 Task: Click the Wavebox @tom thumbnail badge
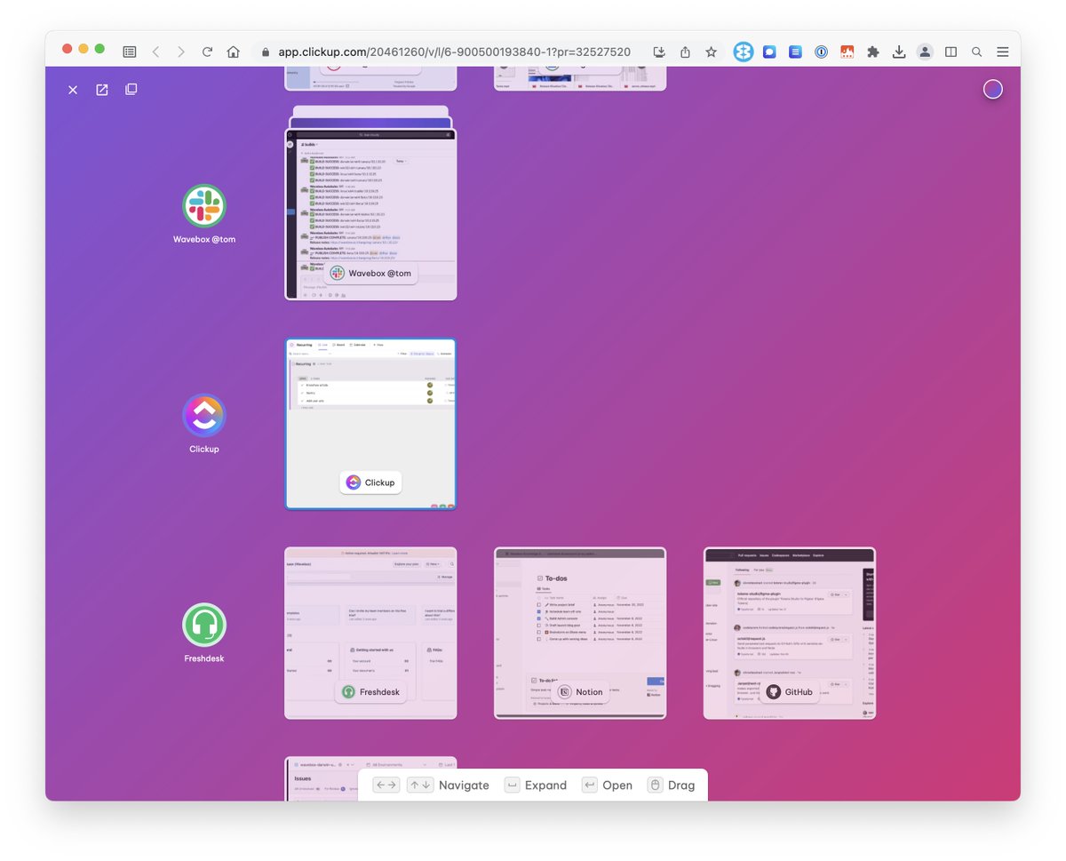(x=370, y=273)
